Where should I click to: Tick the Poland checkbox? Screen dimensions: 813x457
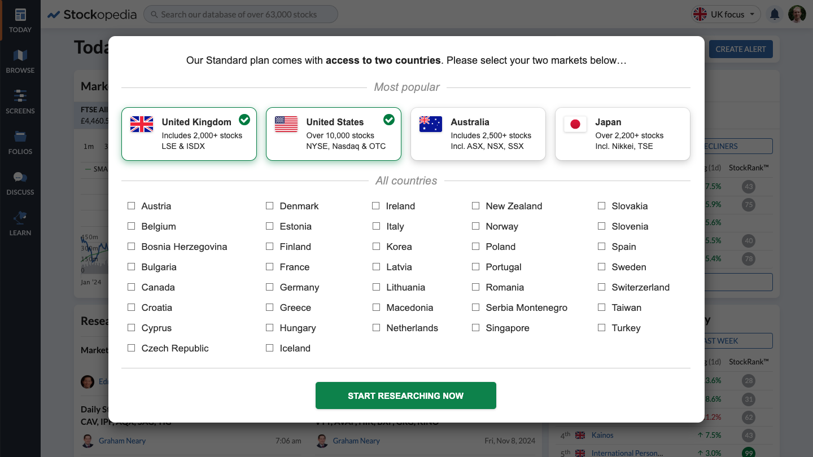point(475,247)
